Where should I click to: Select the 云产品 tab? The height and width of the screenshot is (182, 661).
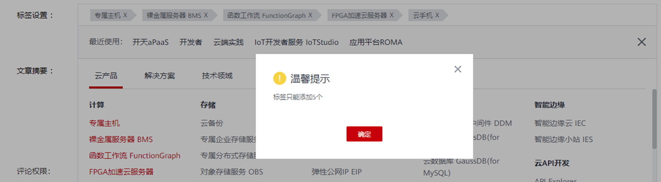pos(106,76)
